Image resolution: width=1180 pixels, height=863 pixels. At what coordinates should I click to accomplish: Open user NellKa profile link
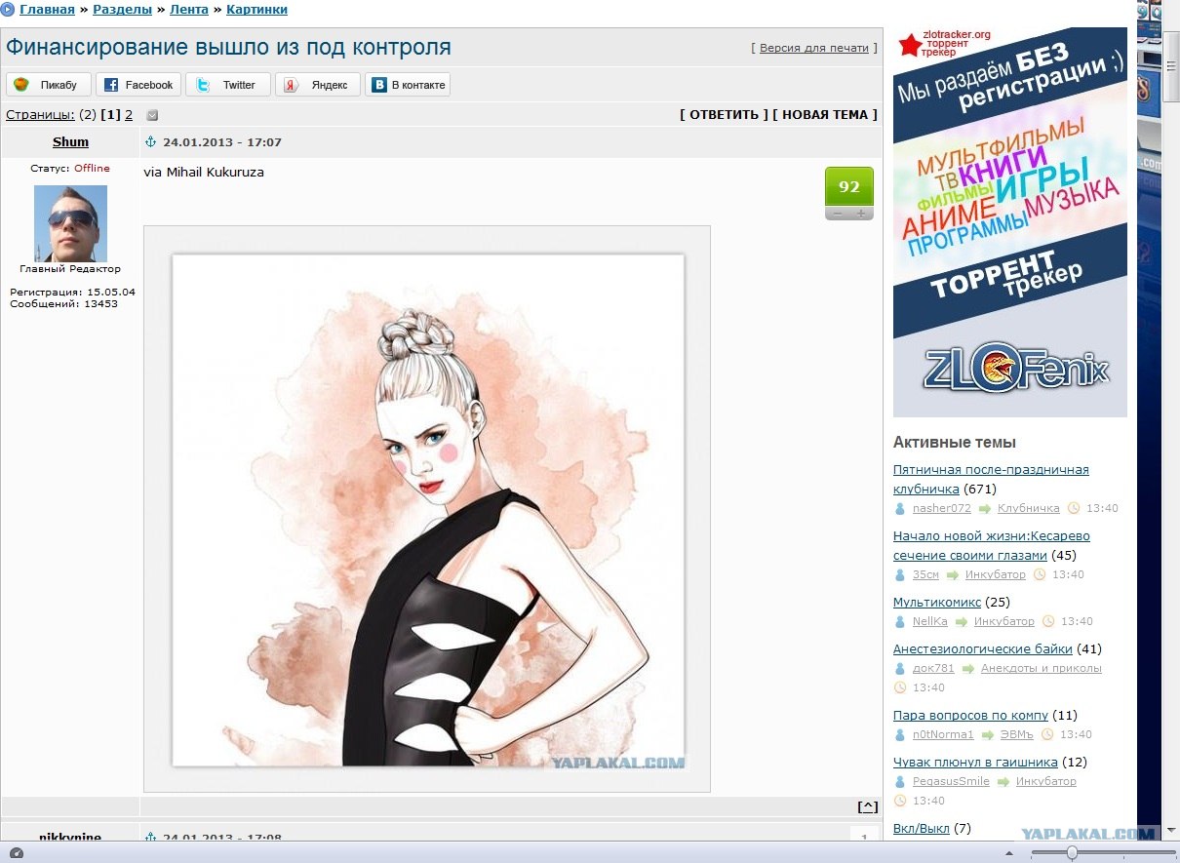930,621
